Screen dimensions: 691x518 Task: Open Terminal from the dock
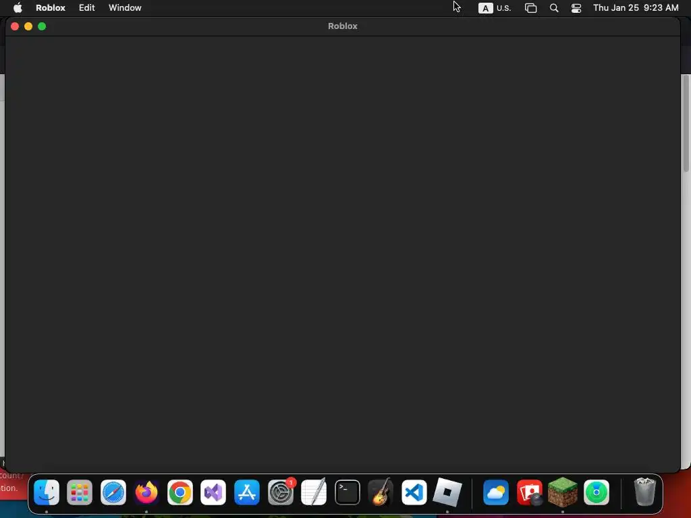tap(348, 492)
